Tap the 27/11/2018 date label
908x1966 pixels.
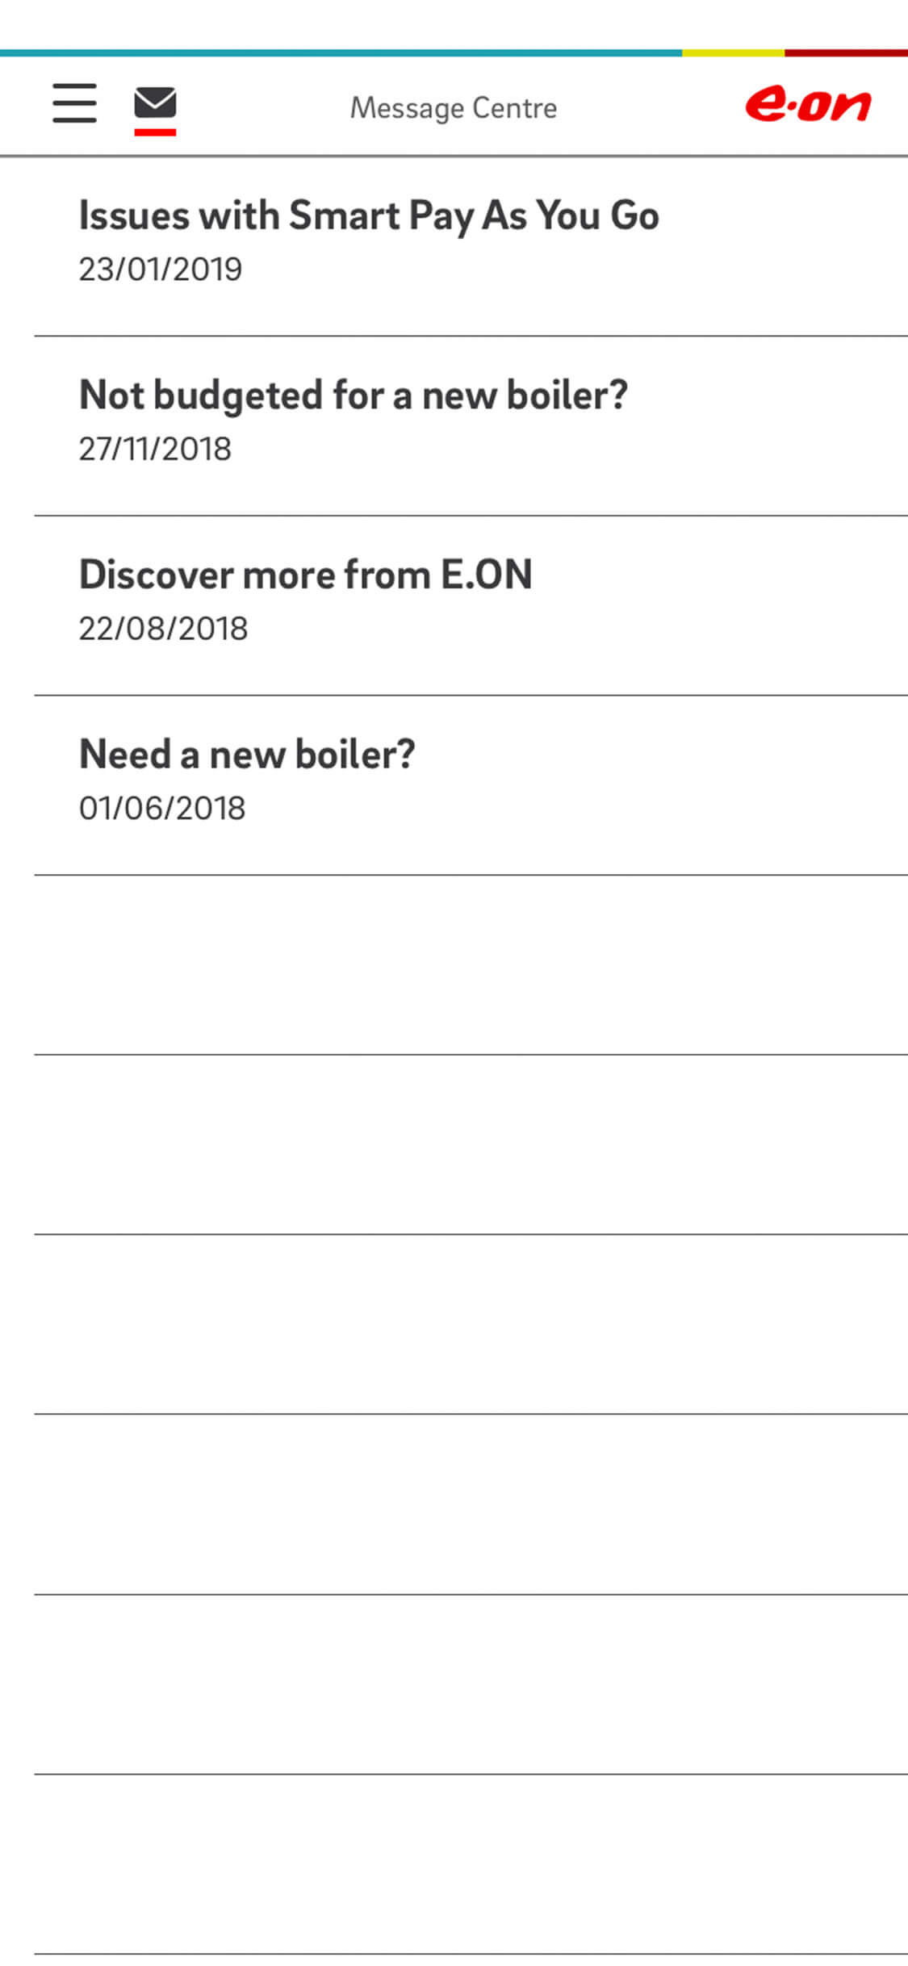point(155,450)
